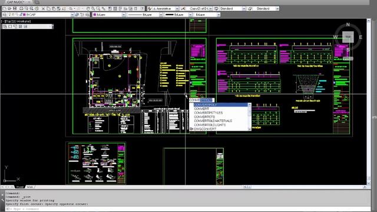Click the Zoom Previous icon
The width and height of the screenshot is (377, 212).
[x=104, y=8]
